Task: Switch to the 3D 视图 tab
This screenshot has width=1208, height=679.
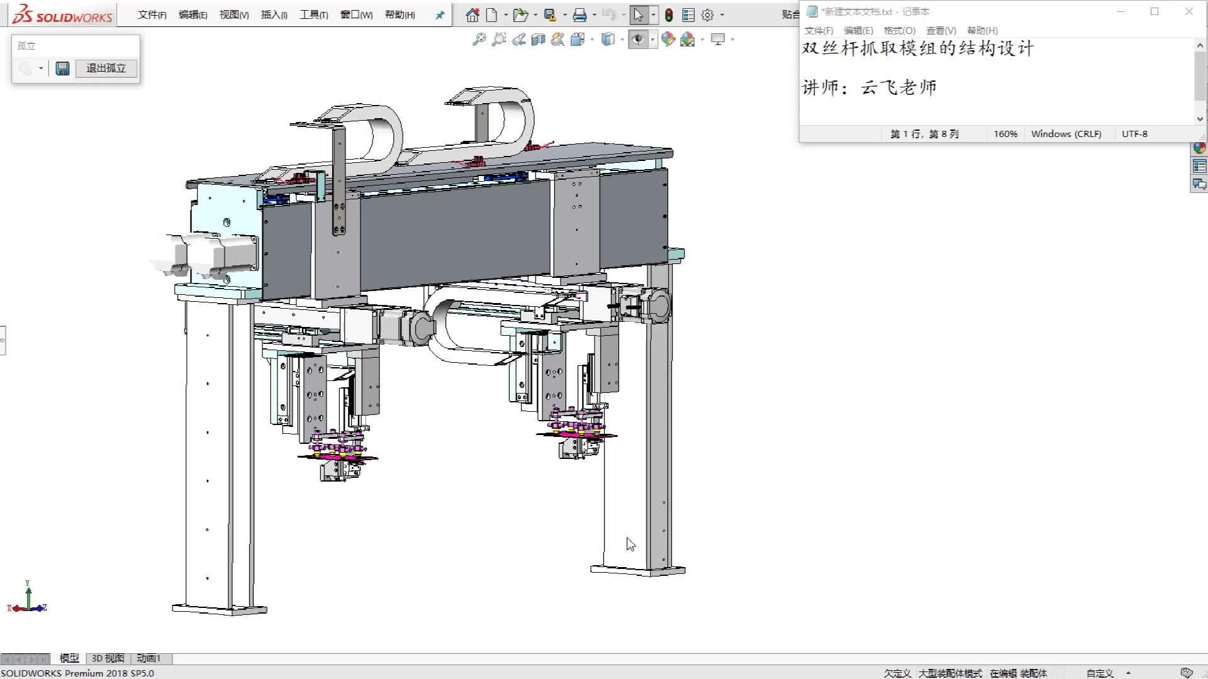Action: [x=108, y=658]
